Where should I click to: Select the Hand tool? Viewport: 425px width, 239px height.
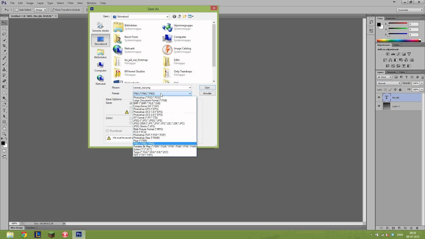click(x=4, y=128)
